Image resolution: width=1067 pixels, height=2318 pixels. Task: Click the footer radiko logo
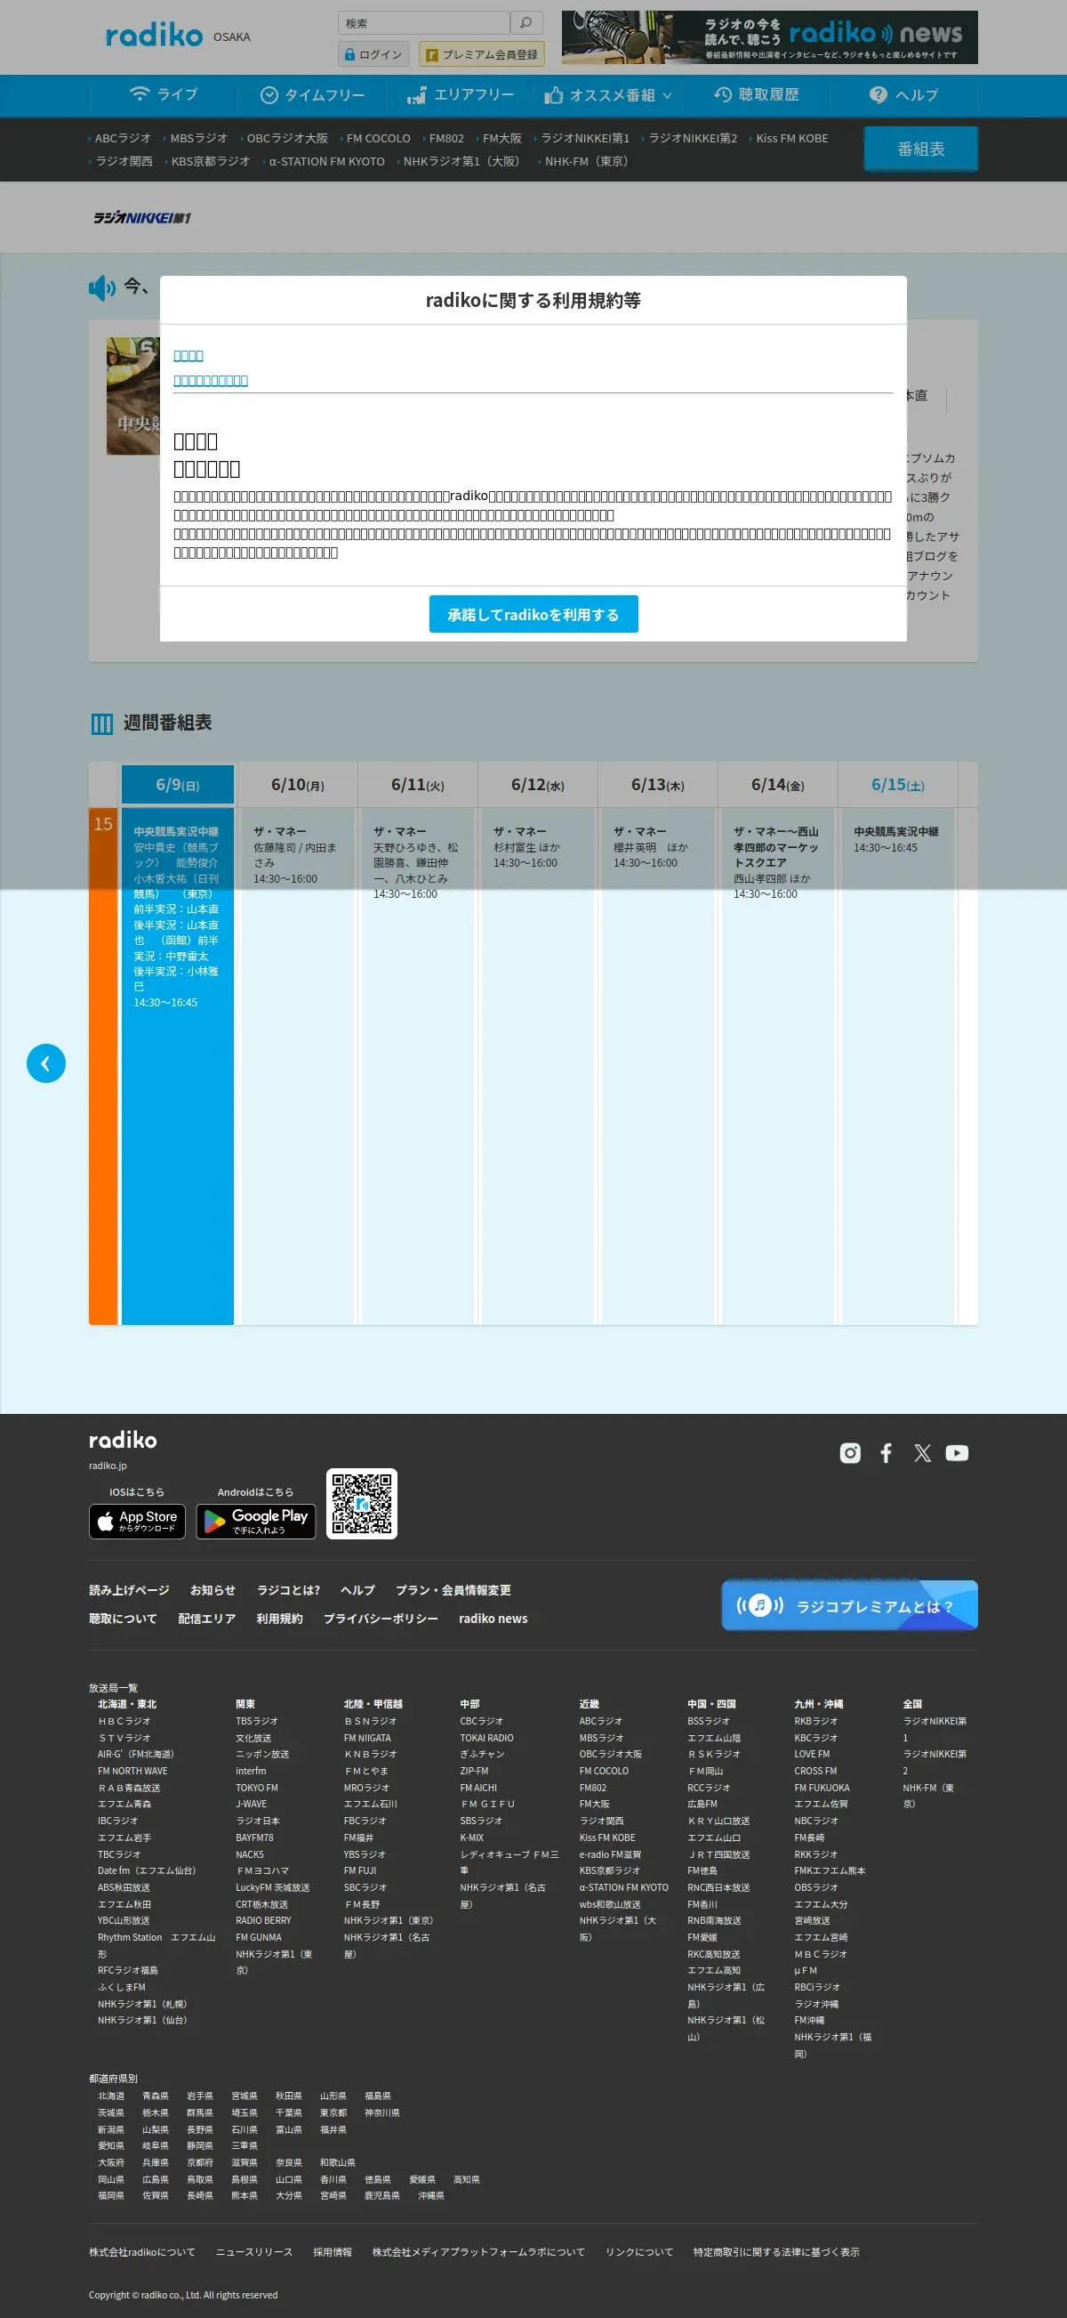[x=124, y=1441]
